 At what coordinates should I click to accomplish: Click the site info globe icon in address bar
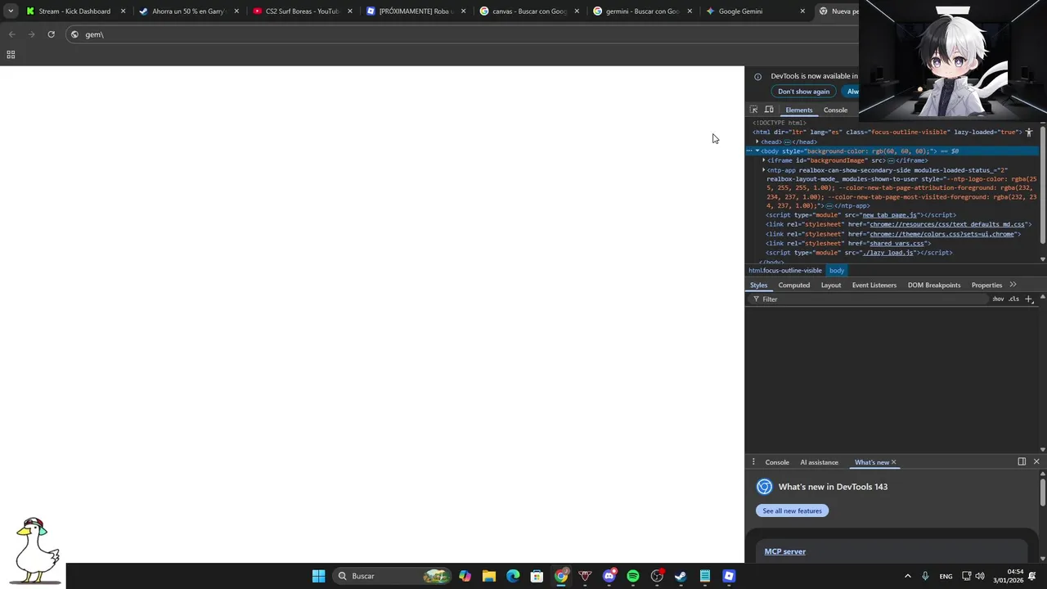(x=74, y=34)
